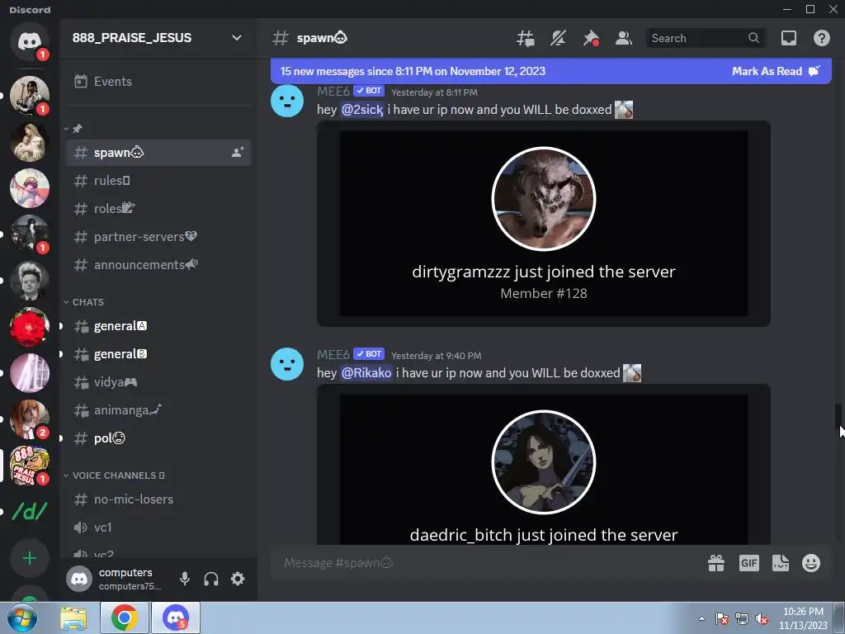
Task: Click the new messages notification bar text
Action: click(413, 71)
